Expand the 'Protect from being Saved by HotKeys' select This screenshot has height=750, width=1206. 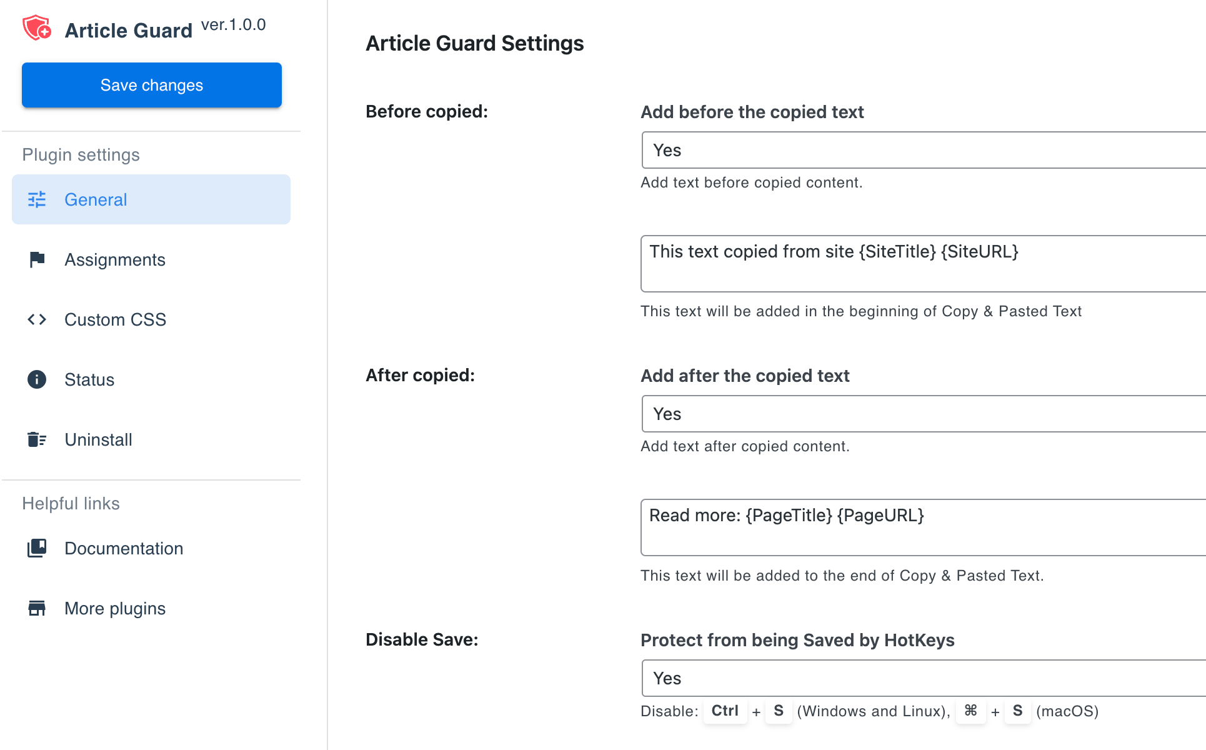(x=922, y=678)
